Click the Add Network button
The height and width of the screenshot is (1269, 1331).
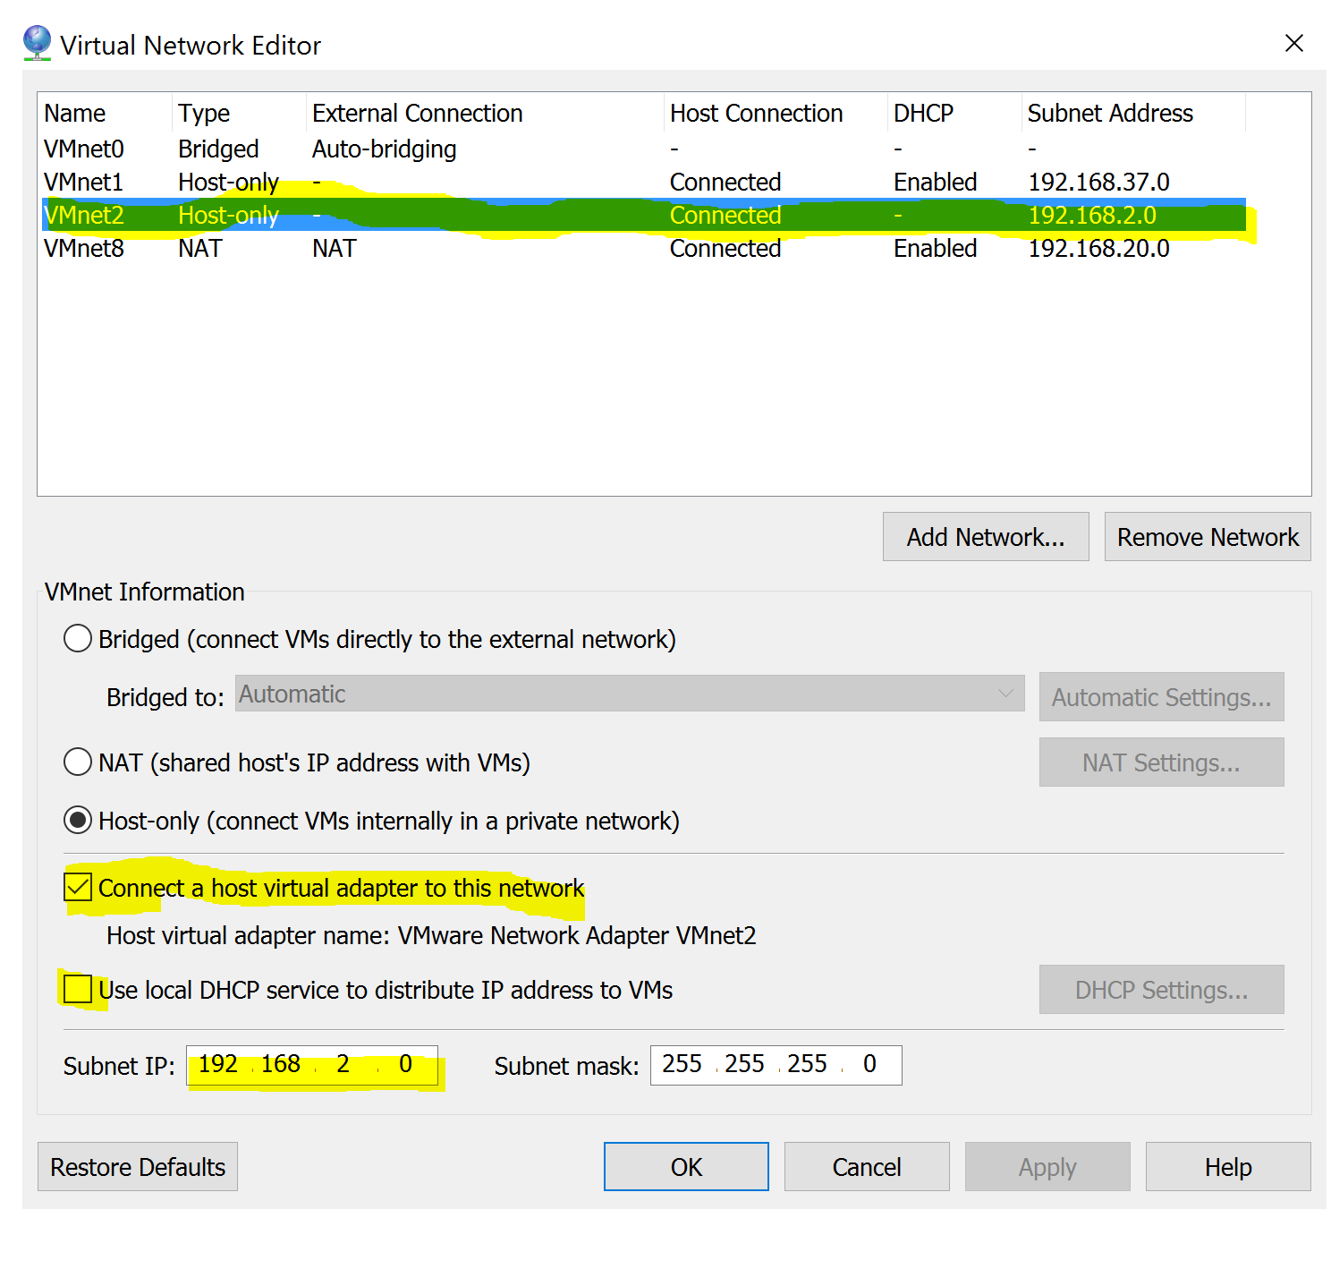point(985,536)
